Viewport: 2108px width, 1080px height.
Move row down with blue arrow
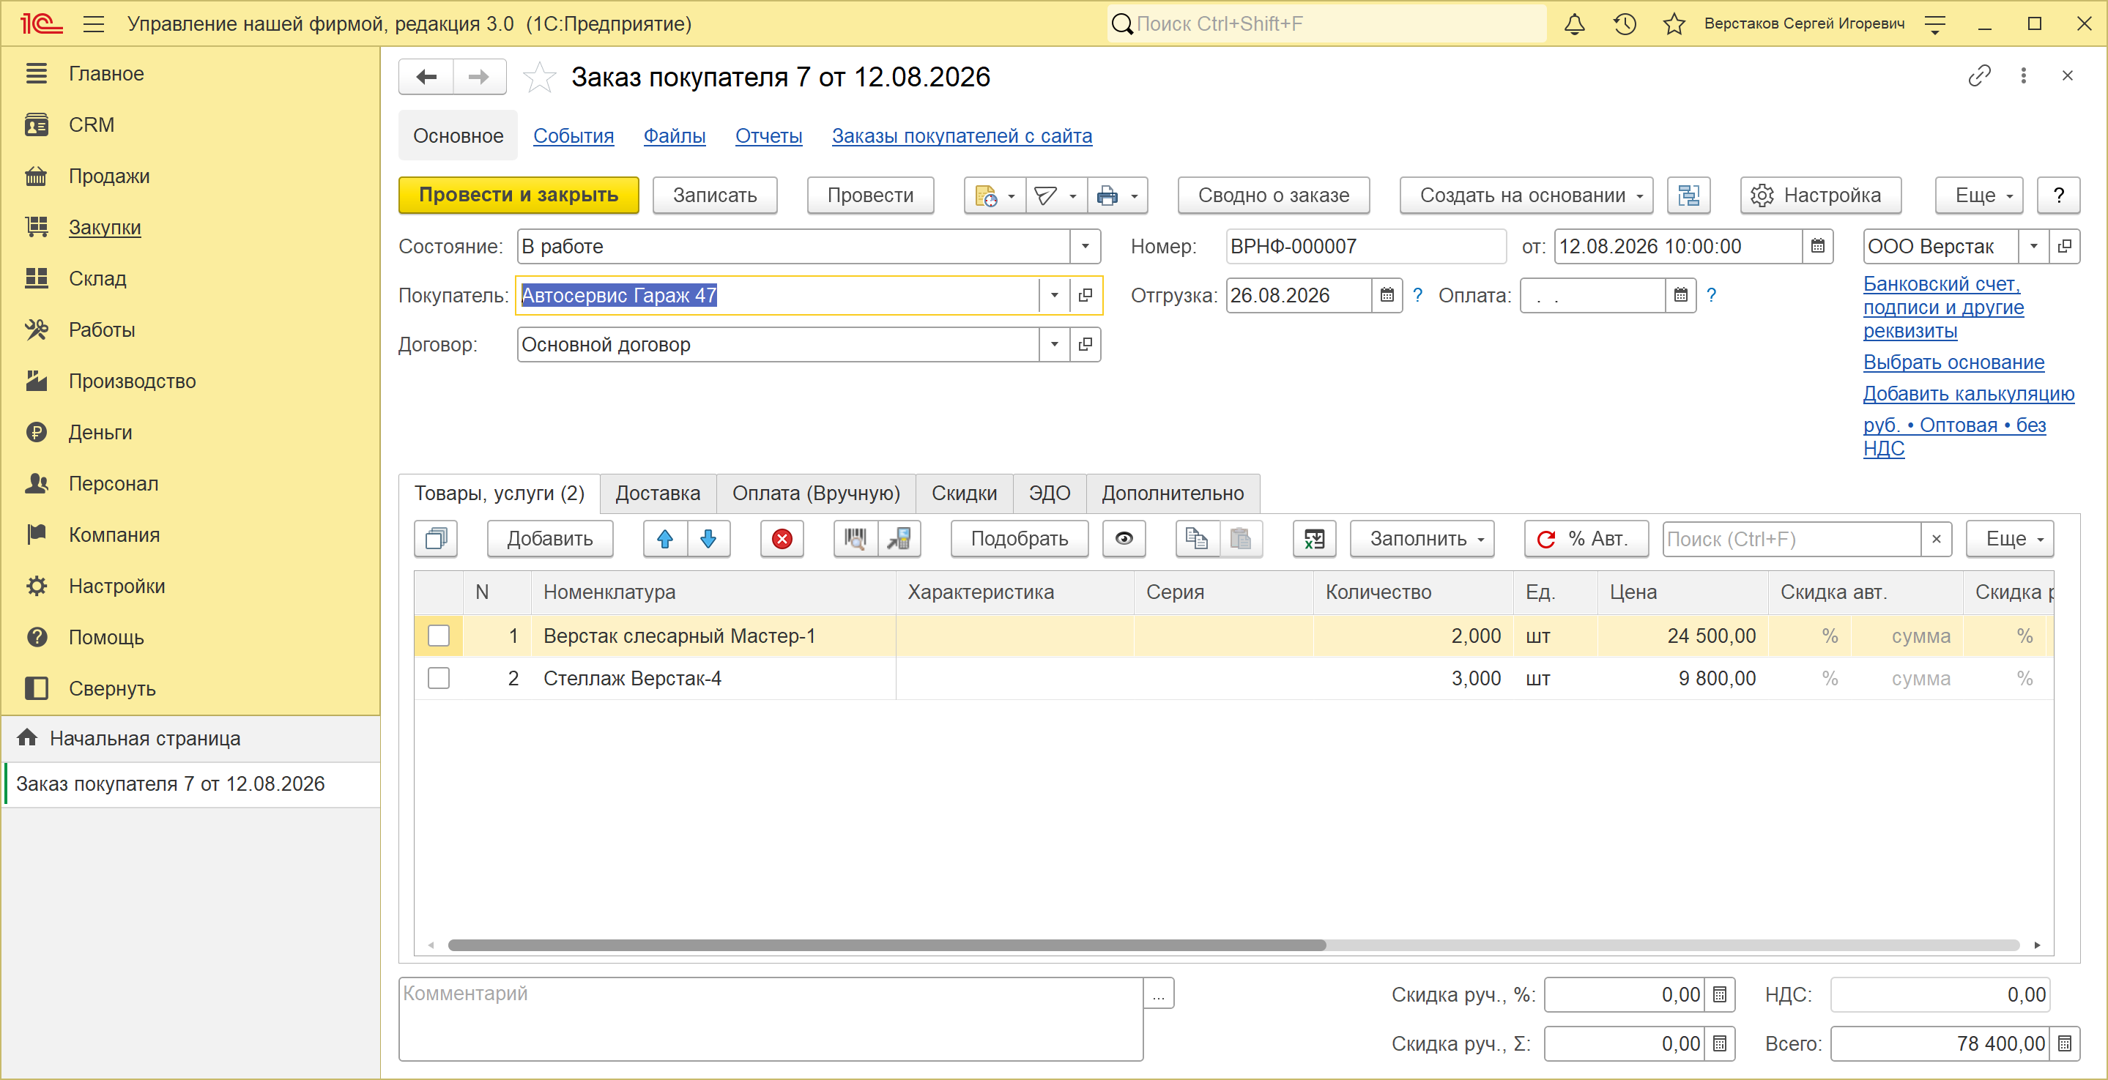(709, 539)
